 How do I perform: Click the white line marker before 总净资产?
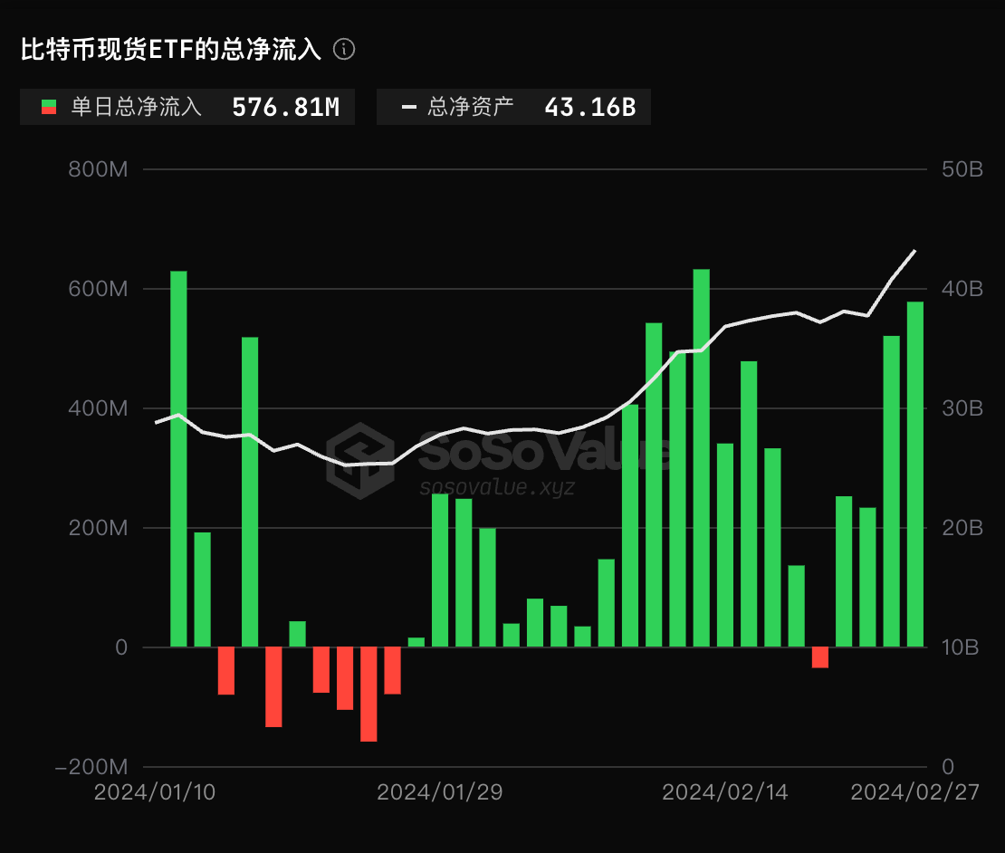point(409,107)
